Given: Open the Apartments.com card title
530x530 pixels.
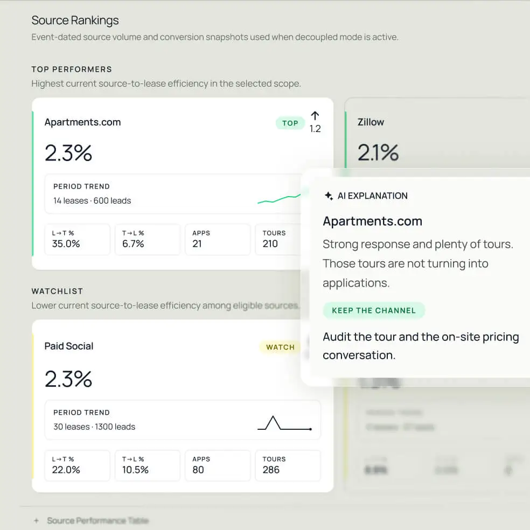Looking at the screenshot, I should [82, 122].
